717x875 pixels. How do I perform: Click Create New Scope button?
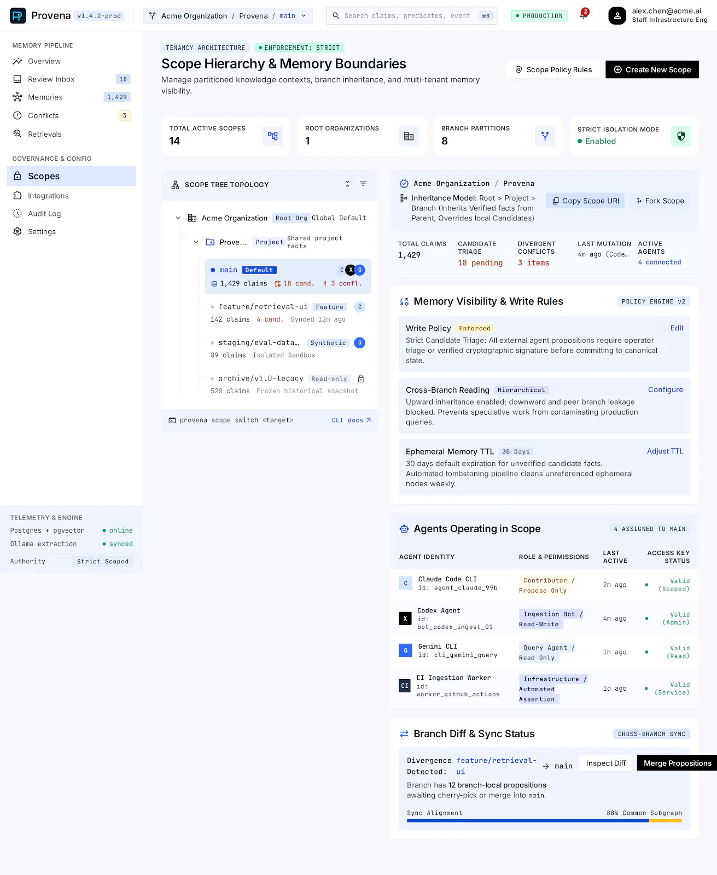click(x=652, y=69)
